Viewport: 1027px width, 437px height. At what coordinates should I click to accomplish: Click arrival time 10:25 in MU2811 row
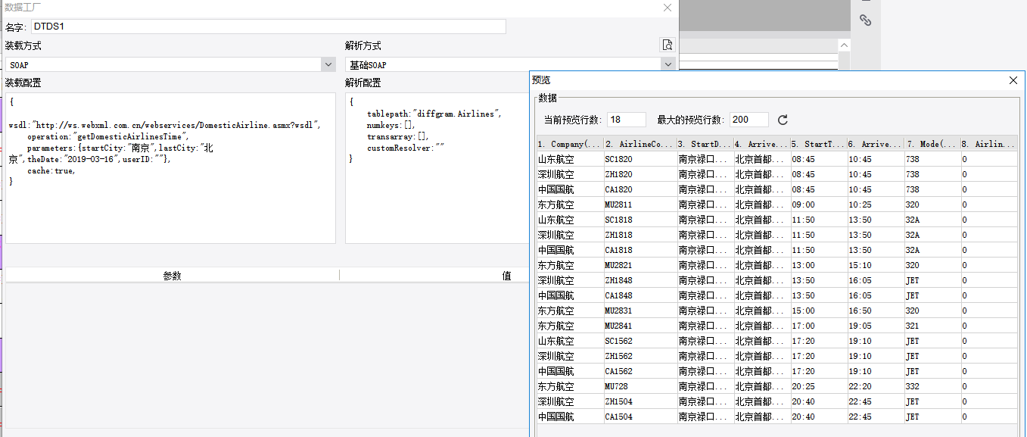pyautogui.click(x=876, y=204)
